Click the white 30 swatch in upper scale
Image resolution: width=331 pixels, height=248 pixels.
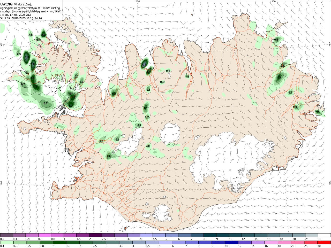(x=324, y=235)
